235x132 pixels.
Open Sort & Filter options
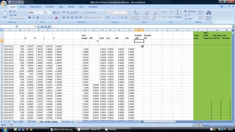[x=201, y=15]
